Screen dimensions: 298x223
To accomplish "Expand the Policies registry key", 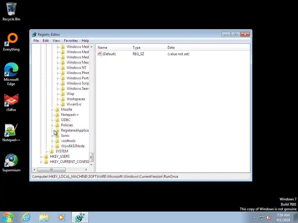I will pos(52,125).
